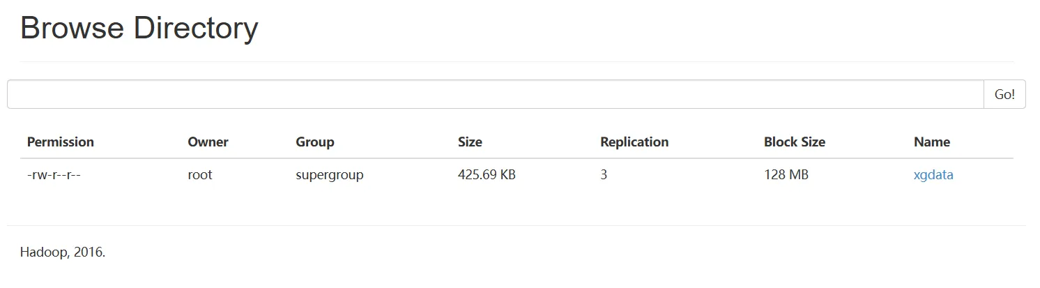Select the replication value 3
The image size is (1040, 288).
pyautogui.click(x=604, y=175)
